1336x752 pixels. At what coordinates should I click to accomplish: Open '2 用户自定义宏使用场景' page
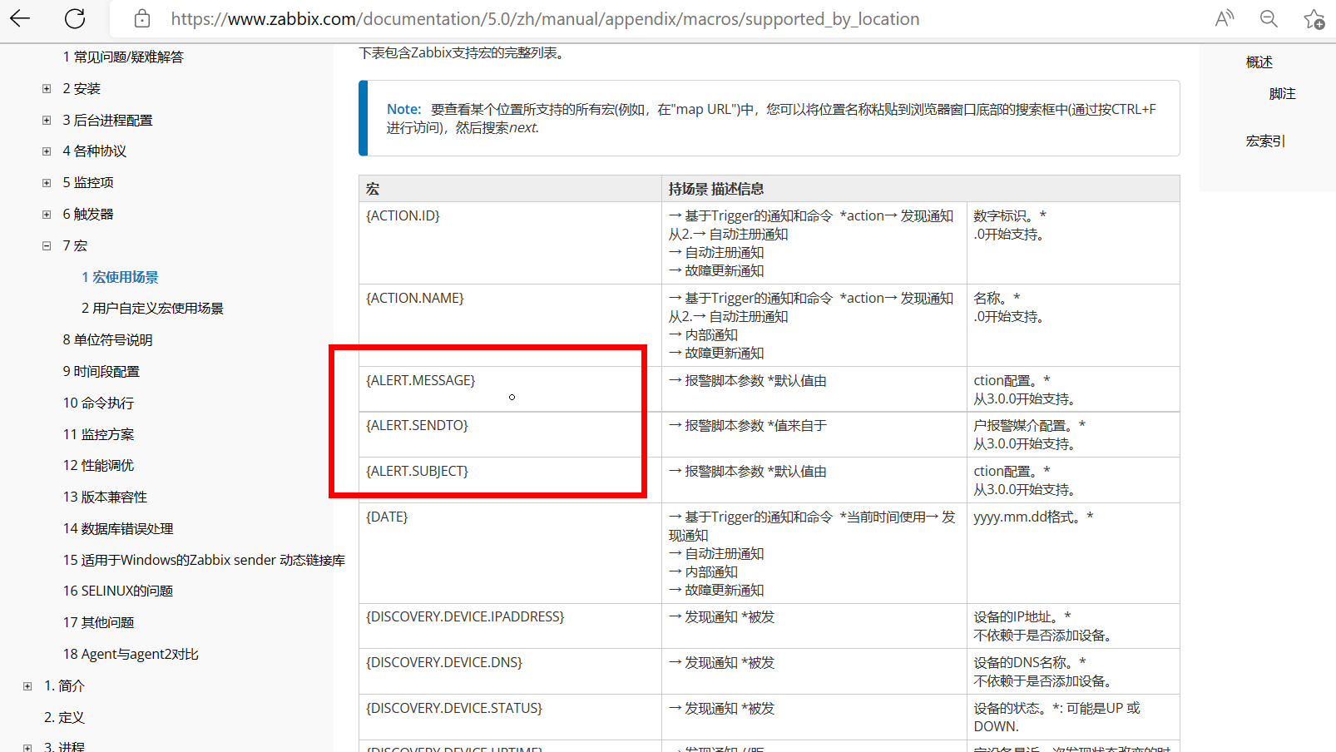coord(152,308)
